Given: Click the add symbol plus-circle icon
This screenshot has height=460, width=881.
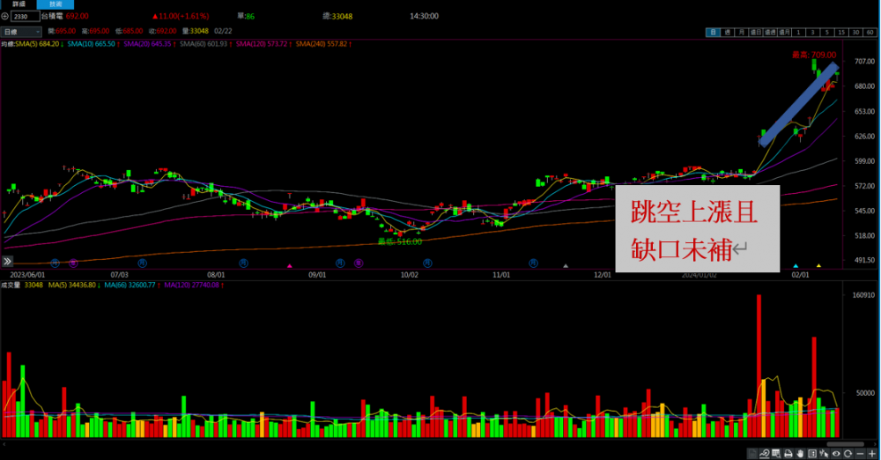Looking at the screenshot, I should (5, 16).
